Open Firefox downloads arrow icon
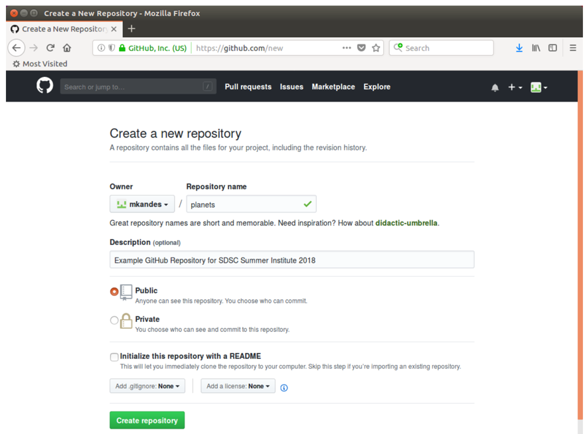The height and width of the screenshot is (434, 587). [519, 48]
